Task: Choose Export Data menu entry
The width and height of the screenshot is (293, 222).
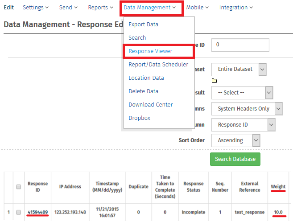Action: coord(143,25)
